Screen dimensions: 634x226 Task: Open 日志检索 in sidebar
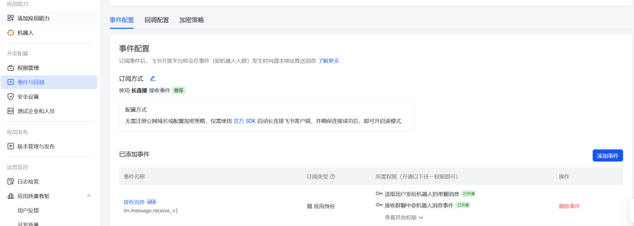tap(49, 182)
